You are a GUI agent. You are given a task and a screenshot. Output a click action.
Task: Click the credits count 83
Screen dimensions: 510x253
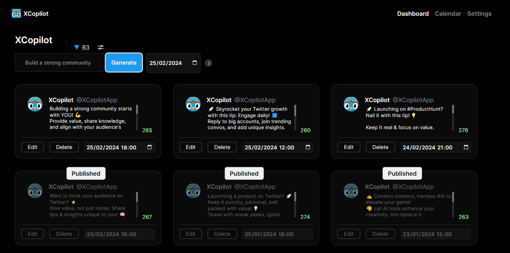click(x=86, y=47)
